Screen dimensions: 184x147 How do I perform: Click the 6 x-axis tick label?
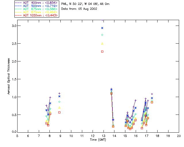(28, 136)
